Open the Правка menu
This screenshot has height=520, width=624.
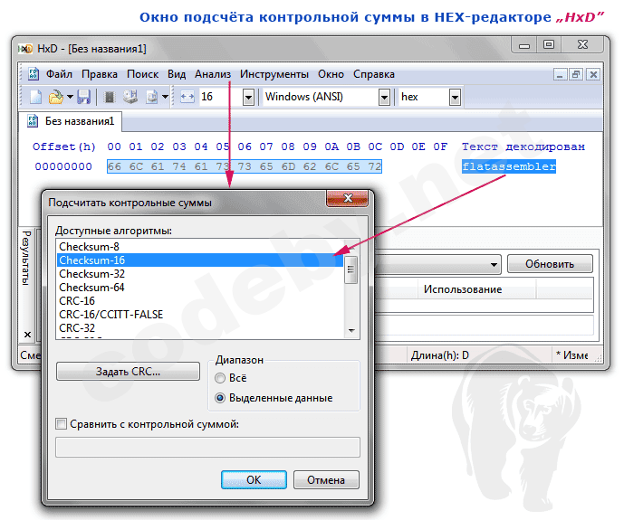(100, 74)
